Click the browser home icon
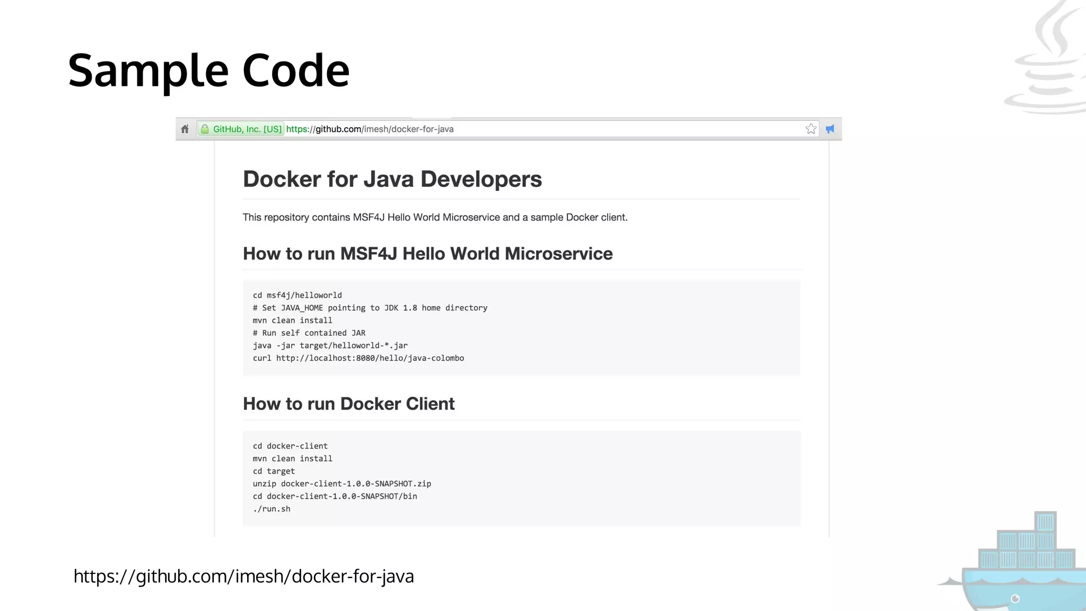Image resolution: width=1086 pixels, height=611 pixels. click(x=185, y=129)
